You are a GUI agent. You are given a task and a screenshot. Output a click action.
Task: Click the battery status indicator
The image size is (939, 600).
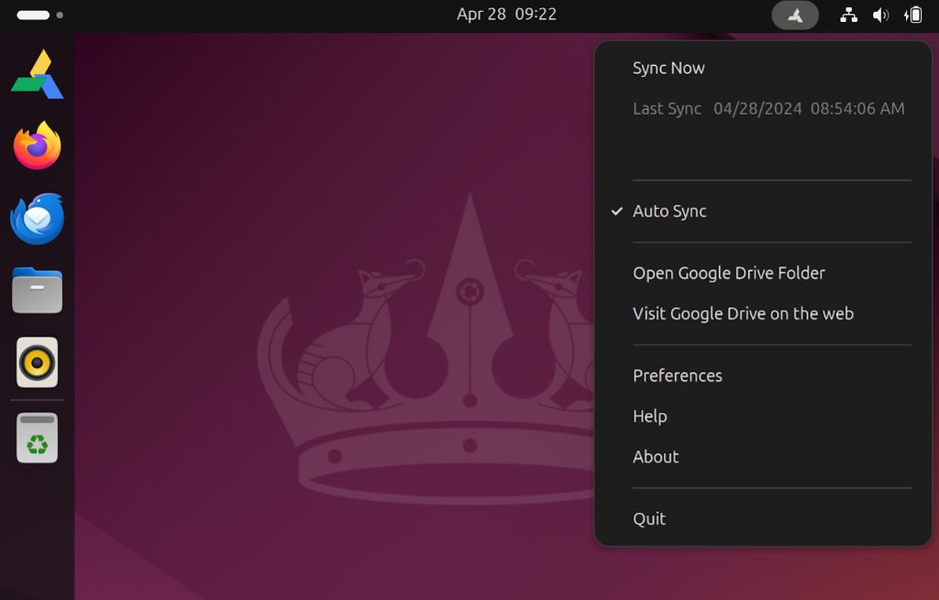(x=911, y=14)
